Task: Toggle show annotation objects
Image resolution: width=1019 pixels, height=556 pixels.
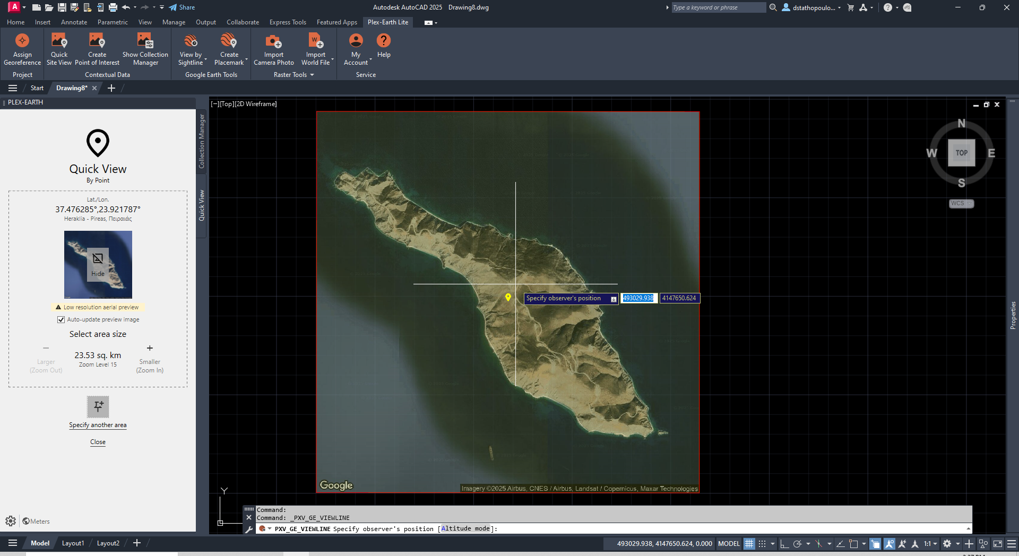Action: tap(889, 543)
